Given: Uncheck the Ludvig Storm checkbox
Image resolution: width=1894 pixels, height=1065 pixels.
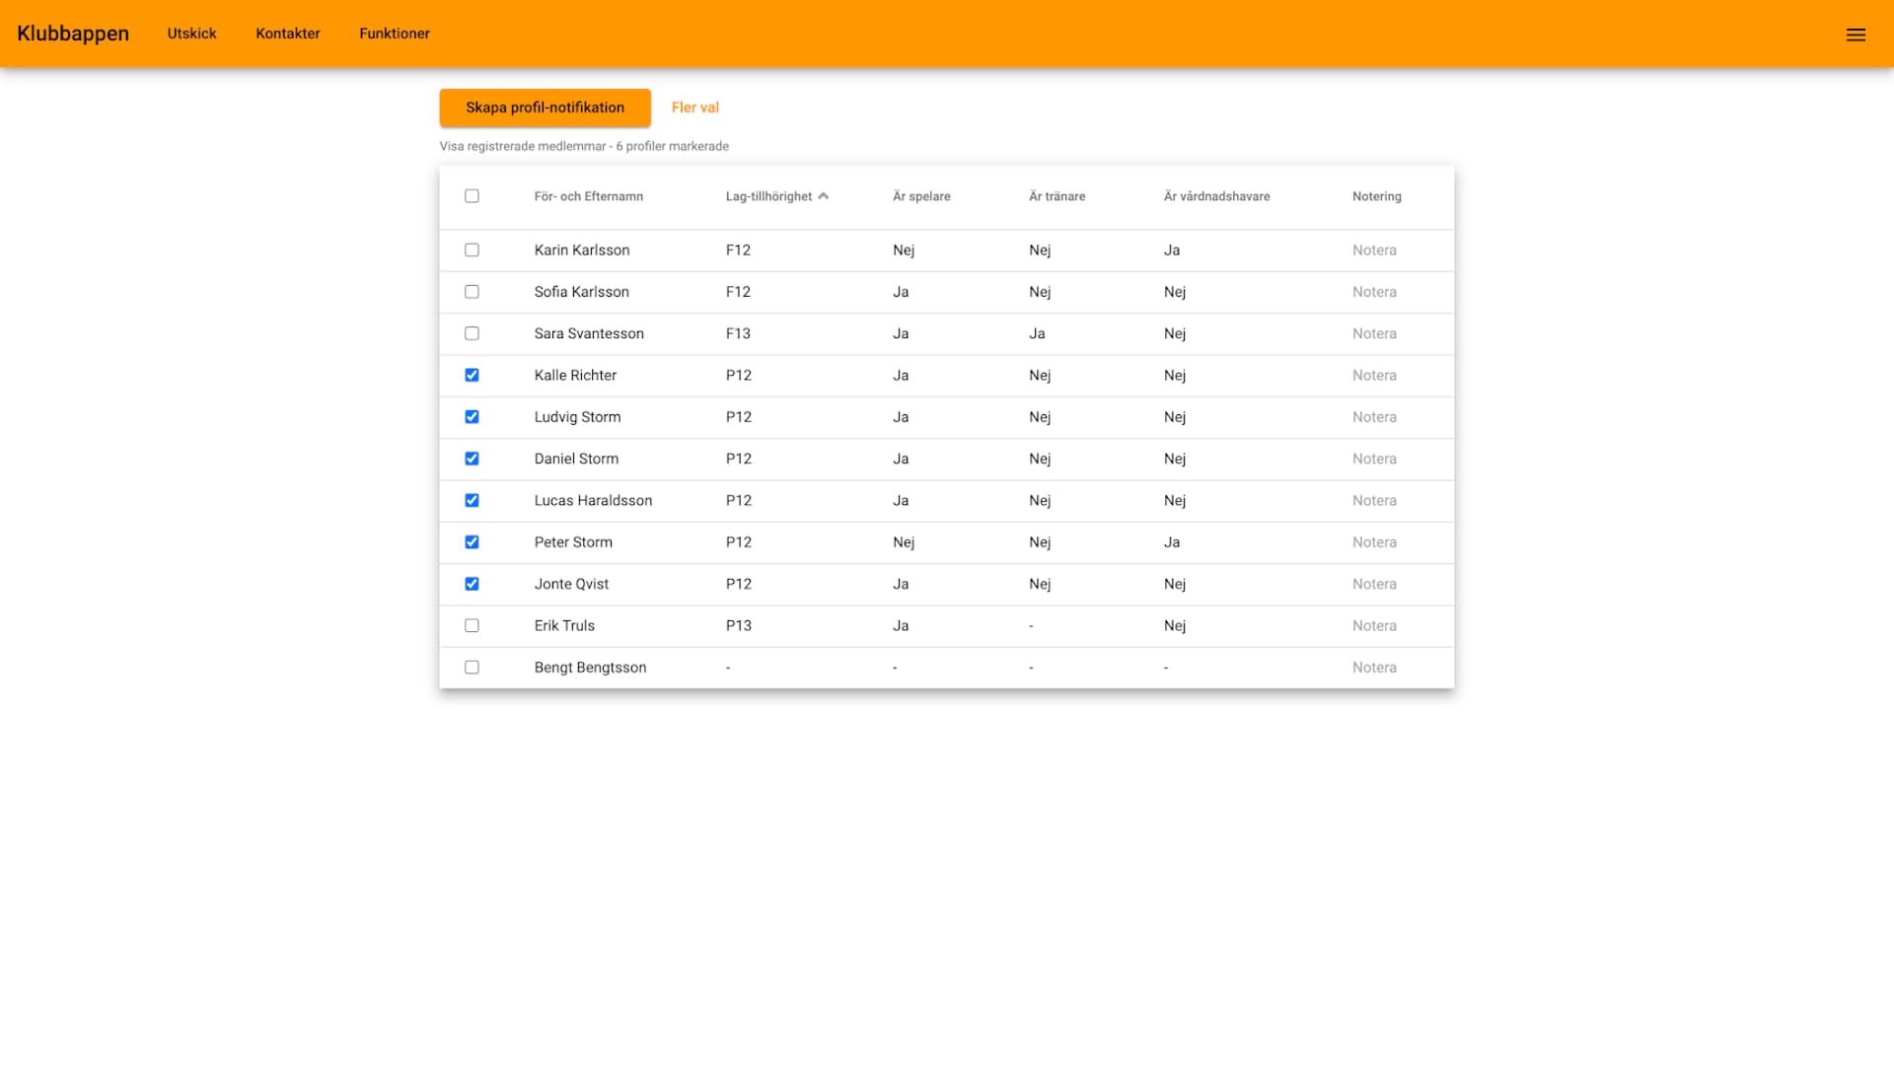Looking at the screenshot, I should pos(472,417).
